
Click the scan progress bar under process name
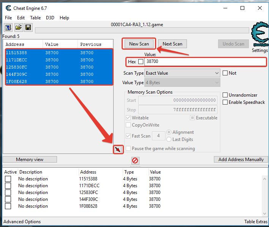[142, 30]
